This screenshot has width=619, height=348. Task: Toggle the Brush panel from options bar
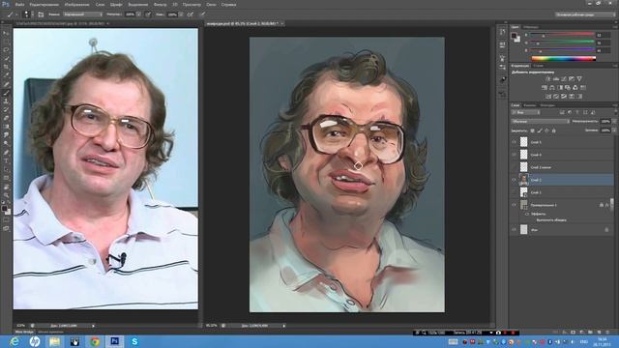41,14
